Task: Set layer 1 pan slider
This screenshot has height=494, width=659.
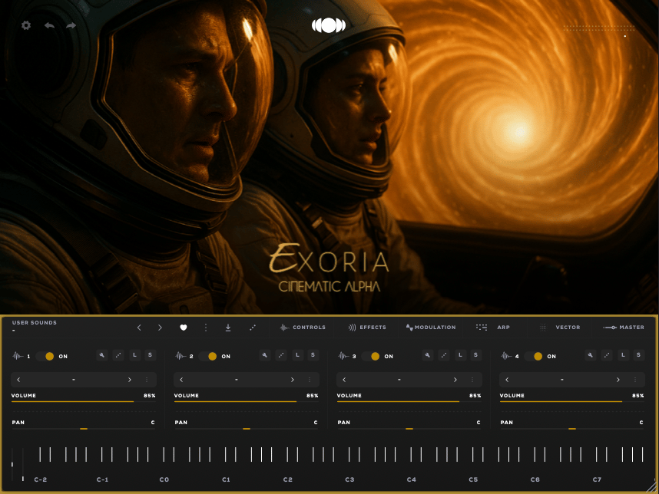Action: point(83,429)
